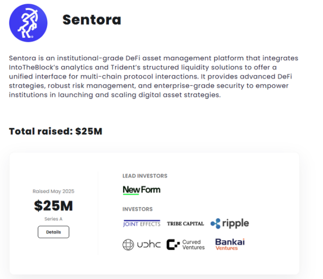Click the Ripple investor logo
323x279 pixels.
point(229,224)
